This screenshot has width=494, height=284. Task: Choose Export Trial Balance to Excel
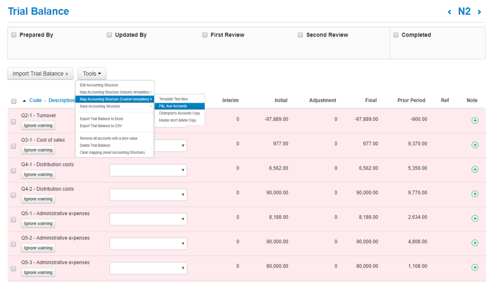pyautogui.click(x=101, y=119)
